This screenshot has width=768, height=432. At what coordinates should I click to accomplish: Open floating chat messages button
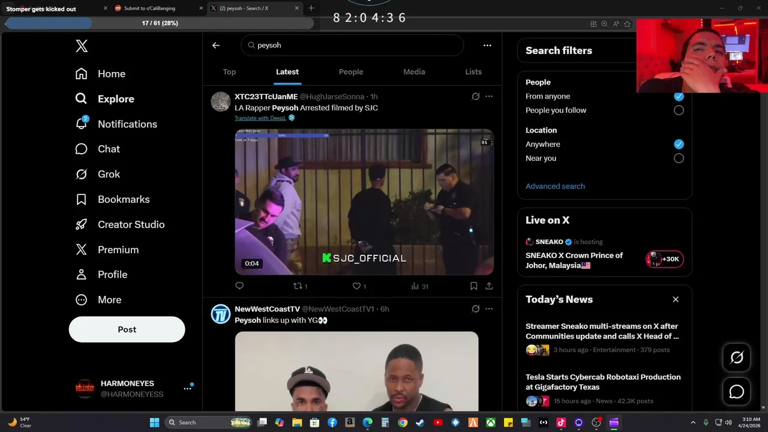[x=737, y=392]
